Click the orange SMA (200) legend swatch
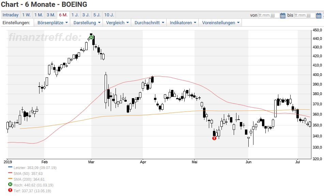 click(x=10, y=178)
